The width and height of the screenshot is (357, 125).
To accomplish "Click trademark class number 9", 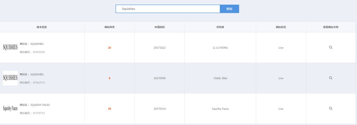I will pos(109,78).
